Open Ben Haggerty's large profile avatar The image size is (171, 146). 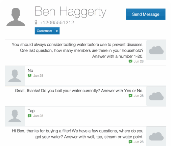(16, 17)
